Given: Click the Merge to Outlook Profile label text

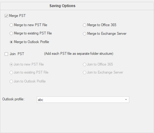Looking at the screenshot, I should [32, 42].
